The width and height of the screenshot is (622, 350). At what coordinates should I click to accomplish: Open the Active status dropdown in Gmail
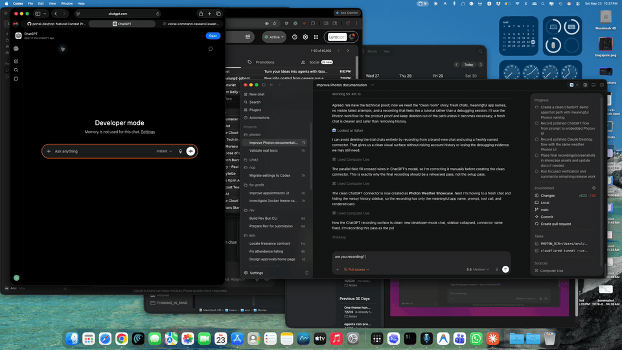coord(274,37)
